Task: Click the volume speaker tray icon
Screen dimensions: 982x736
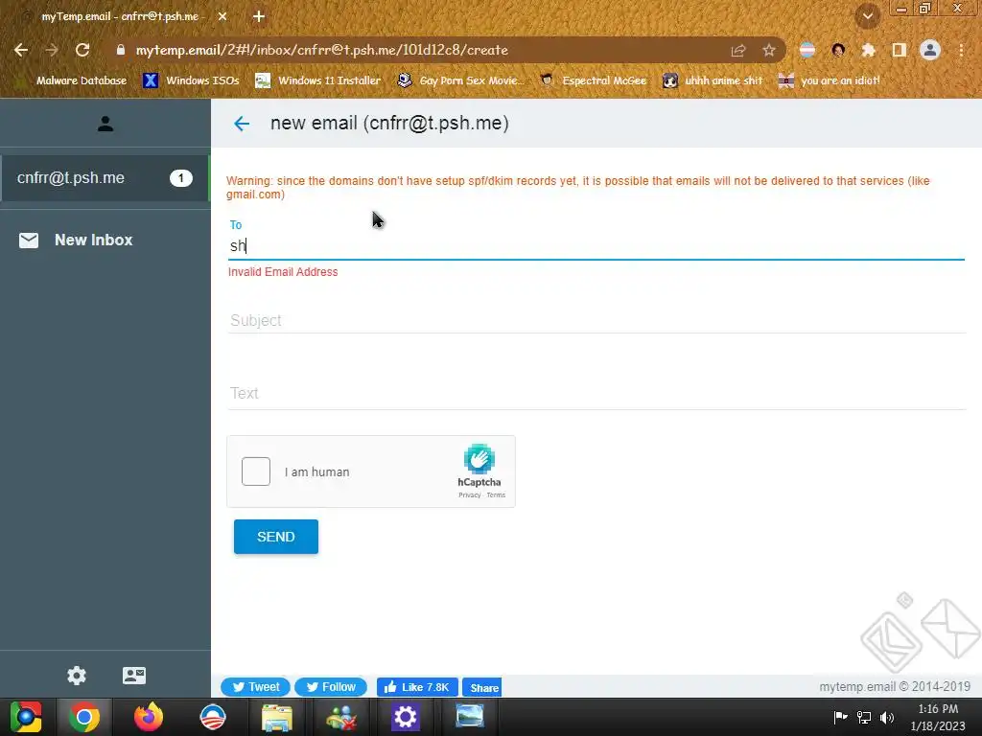Action: [x=887, y=717]
